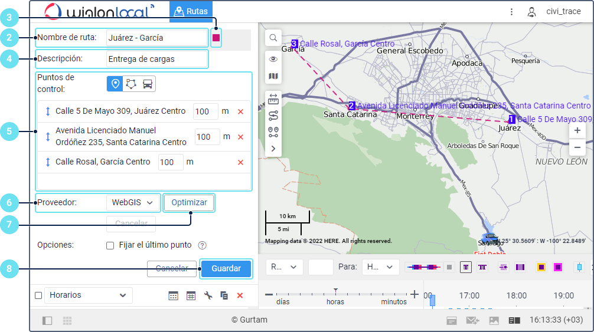Expand the map tools chevron arrow

click(x=273, y=149)
